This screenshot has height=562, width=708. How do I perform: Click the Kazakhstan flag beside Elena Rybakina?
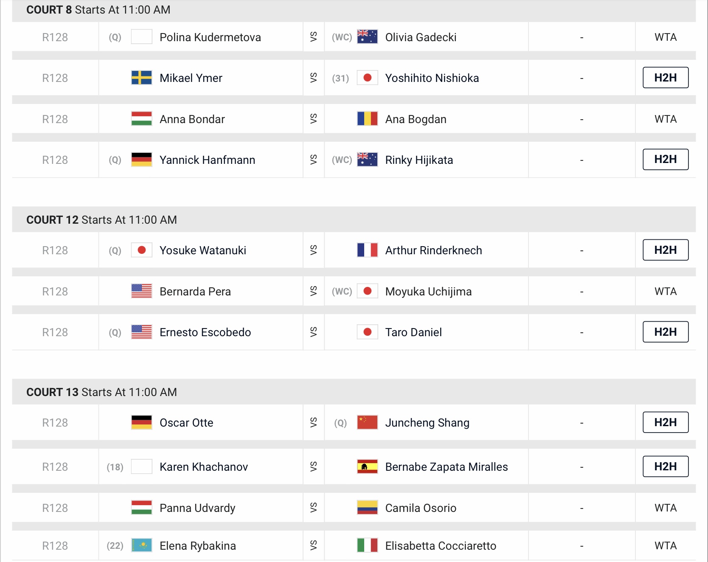coord(141,545)
